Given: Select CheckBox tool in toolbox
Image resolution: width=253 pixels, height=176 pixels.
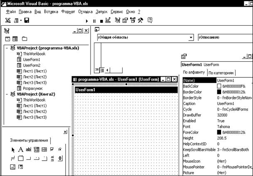Looking at the screenshot, I should point(52,149).
